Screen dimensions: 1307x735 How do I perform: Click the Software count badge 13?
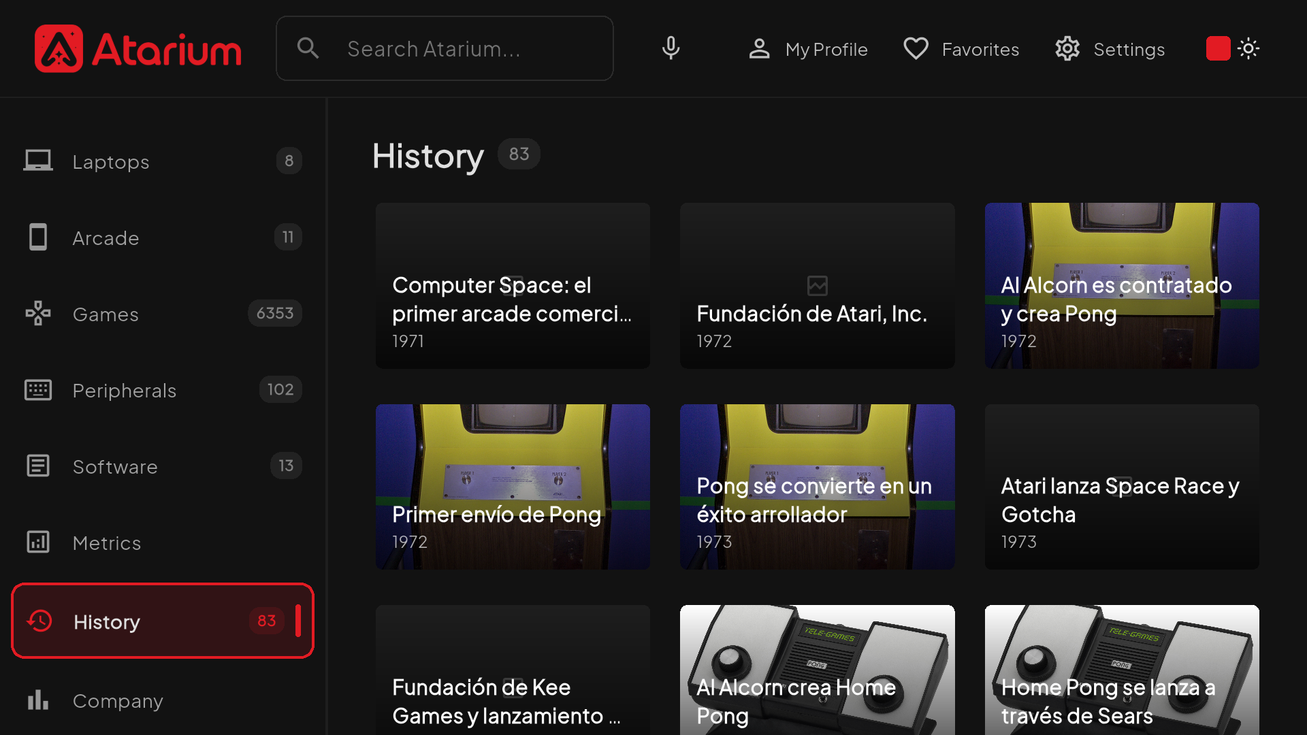tap(286, 465)
